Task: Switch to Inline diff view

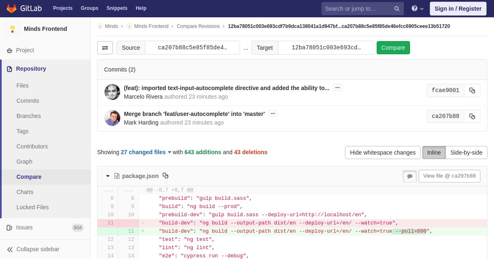Action: click(x=434, y=153)
